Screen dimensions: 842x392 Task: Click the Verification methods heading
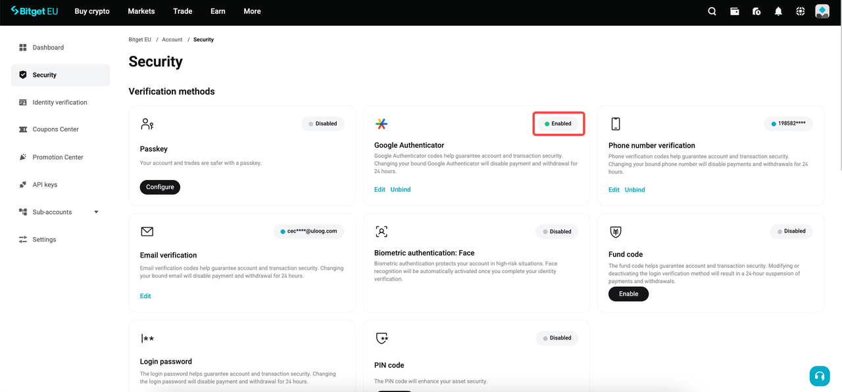coord(172,91)
